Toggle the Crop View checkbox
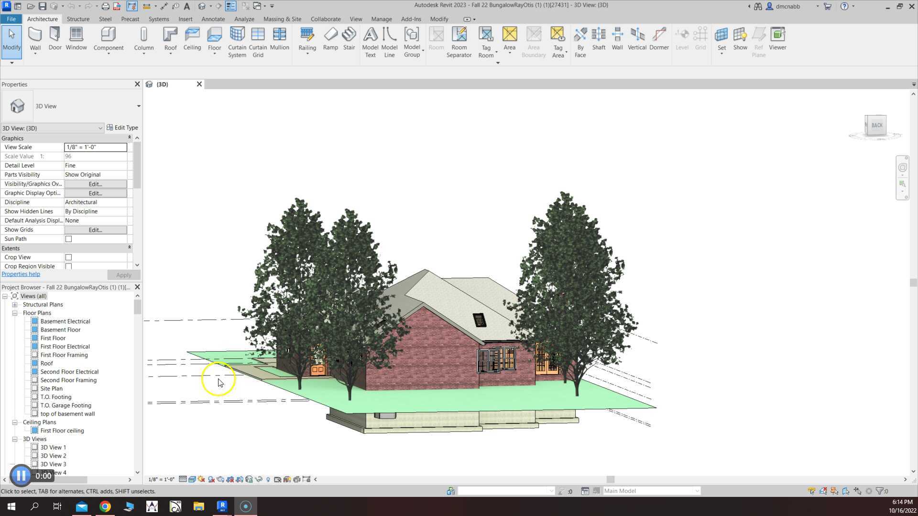 pyautogui.click(x=68, y=257)
